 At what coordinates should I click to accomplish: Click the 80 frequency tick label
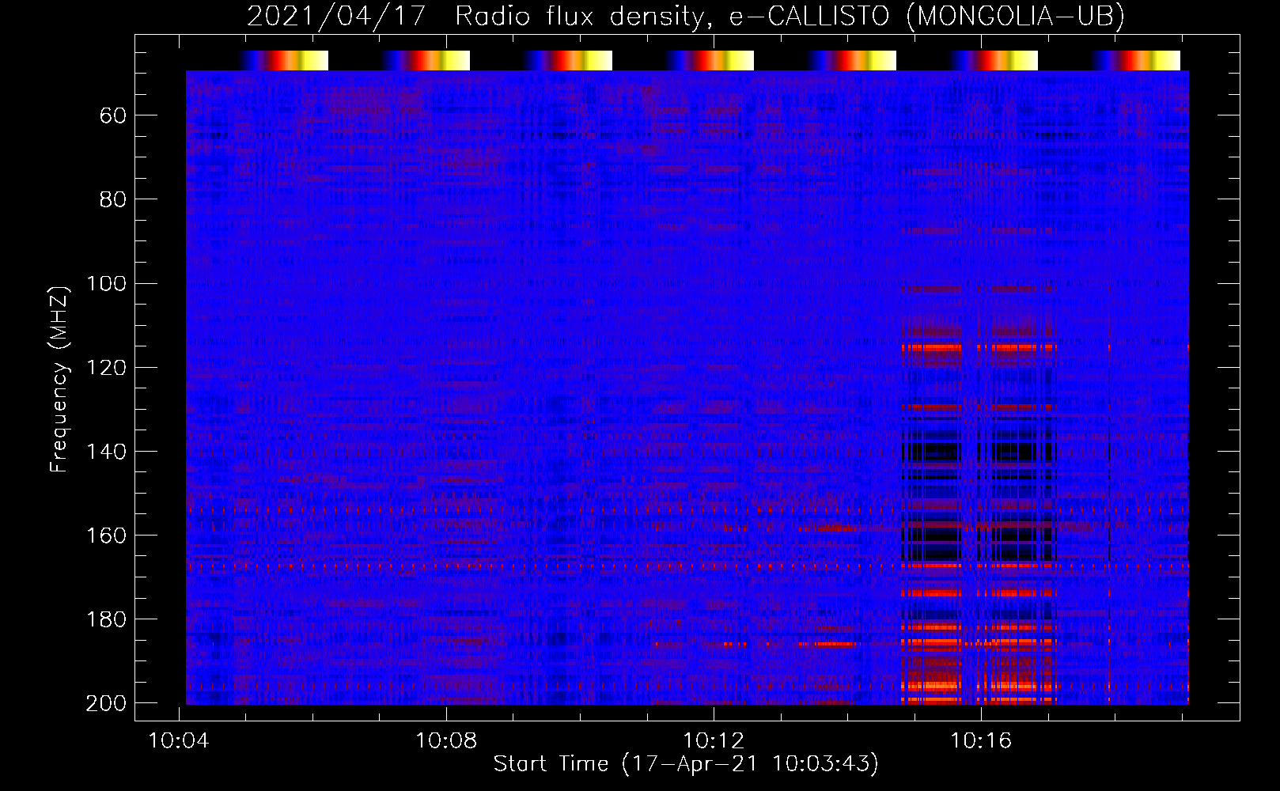pos(113,200)
